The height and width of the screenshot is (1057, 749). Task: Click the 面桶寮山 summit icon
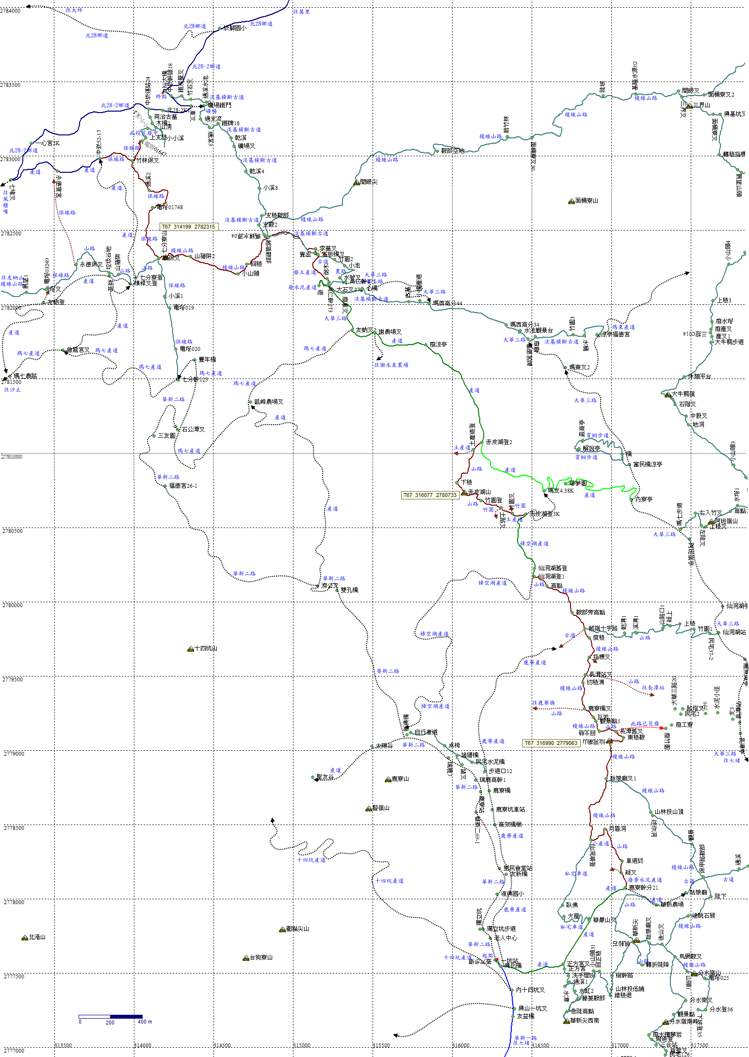(x=571, y=201)
